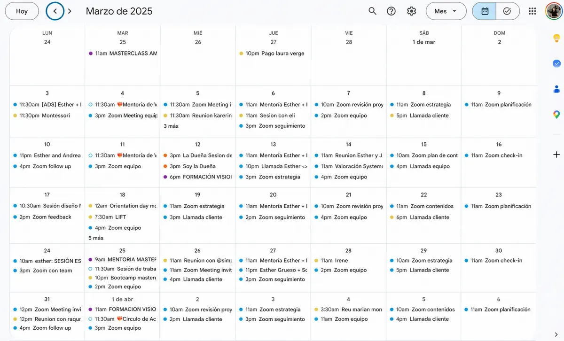Select the date '1 de abr'
Viewport: 564px width, 341px height.
(x=123, y=299)
